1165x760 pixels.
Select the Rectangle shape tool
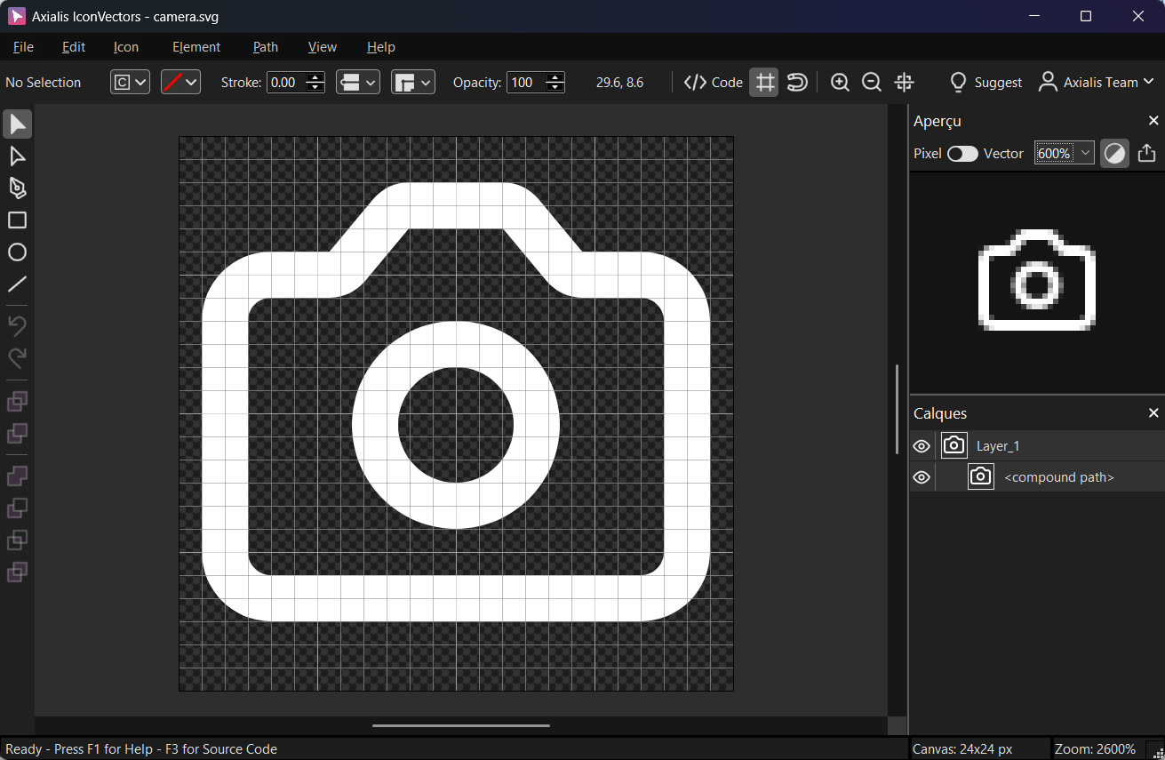click(x=17, y=220)
